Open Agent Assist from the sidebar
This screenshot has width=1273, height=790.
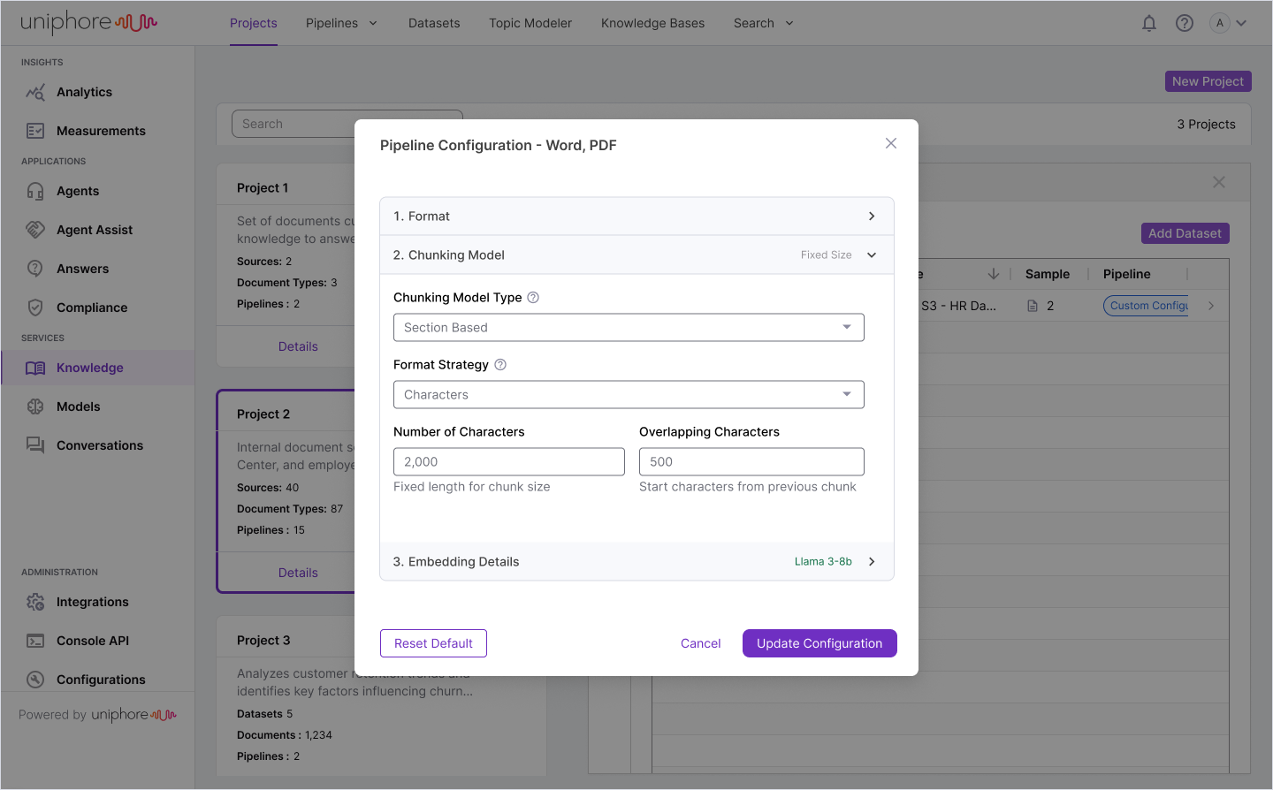[94, 230]
